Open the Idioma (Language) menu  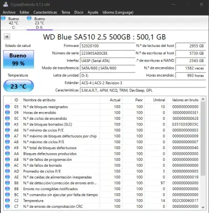tap(118, 12)
